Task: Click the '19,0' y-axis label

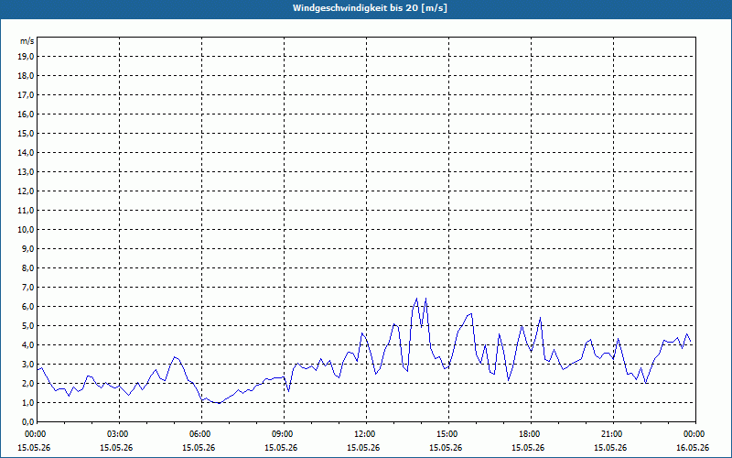Action: [26, 57]
